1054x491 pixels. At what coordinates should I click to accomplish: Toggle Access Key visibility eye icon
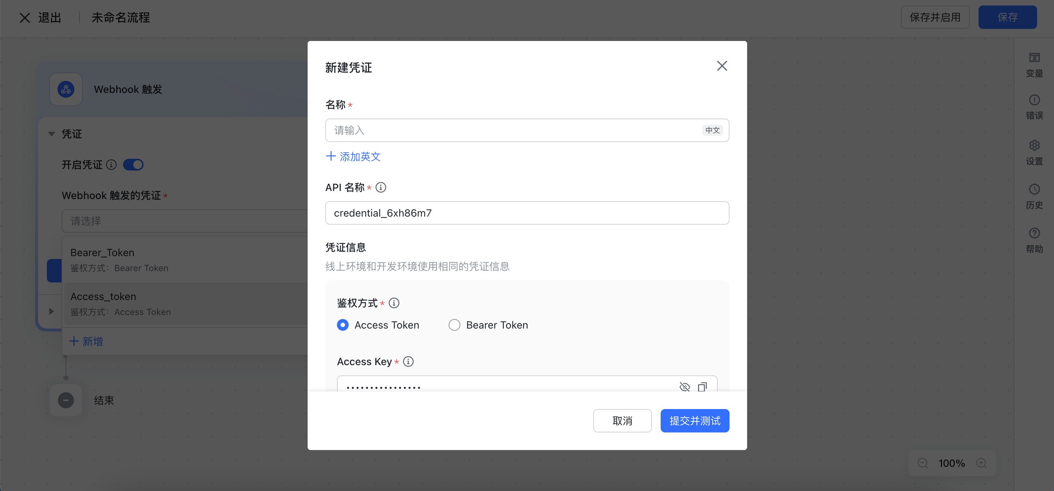[x=684, y=387]
